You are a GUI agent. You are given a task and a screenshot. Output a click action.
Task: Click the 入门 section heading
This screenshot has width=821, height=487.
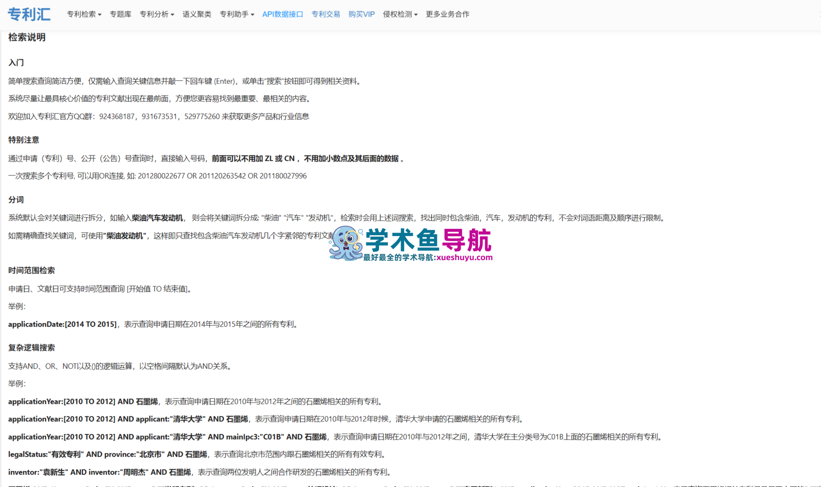(16, 63)
